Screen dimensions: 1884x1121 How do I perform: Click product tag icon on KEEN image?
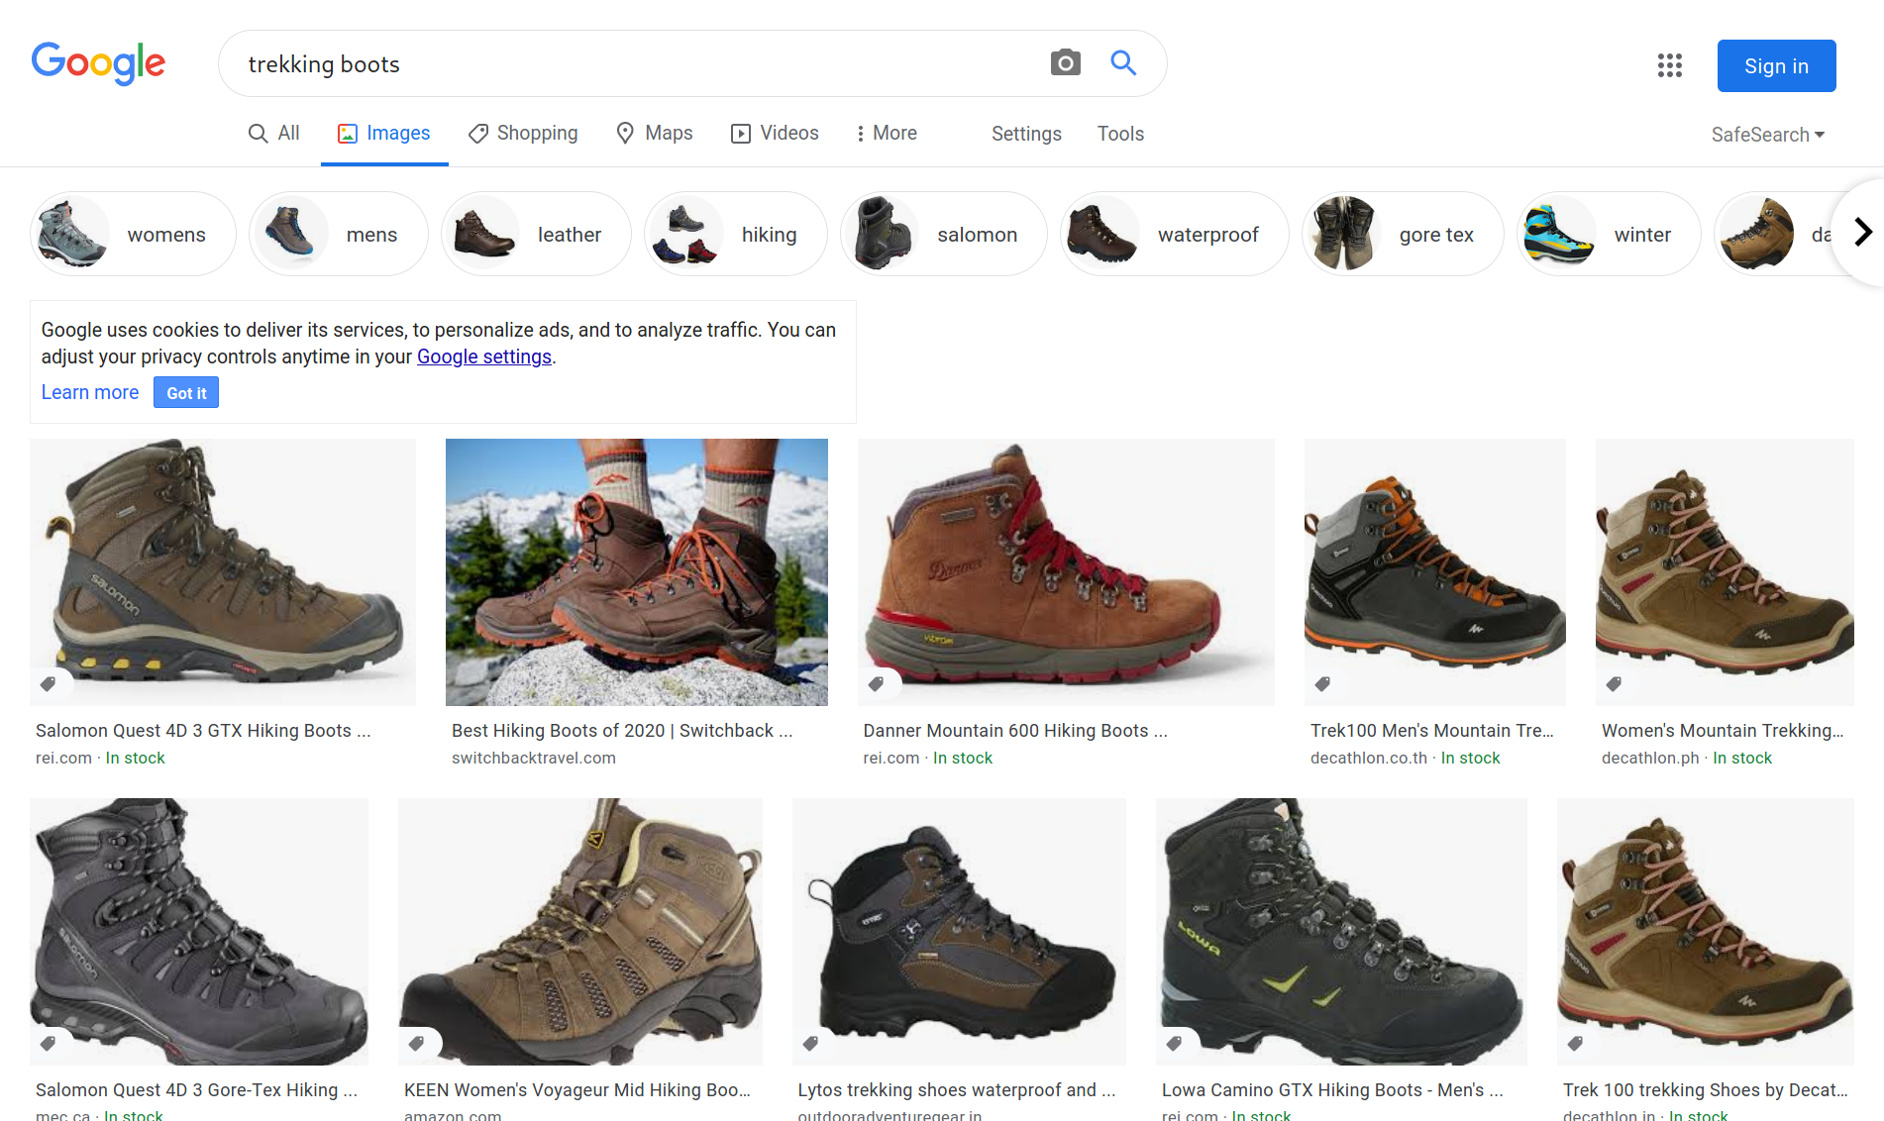click(416, 1043)
